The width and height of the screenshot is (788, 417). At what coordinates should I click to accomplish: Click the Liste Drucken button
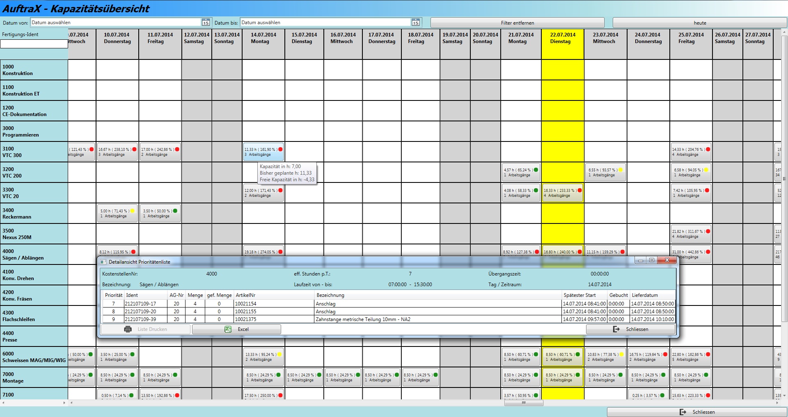146,329
